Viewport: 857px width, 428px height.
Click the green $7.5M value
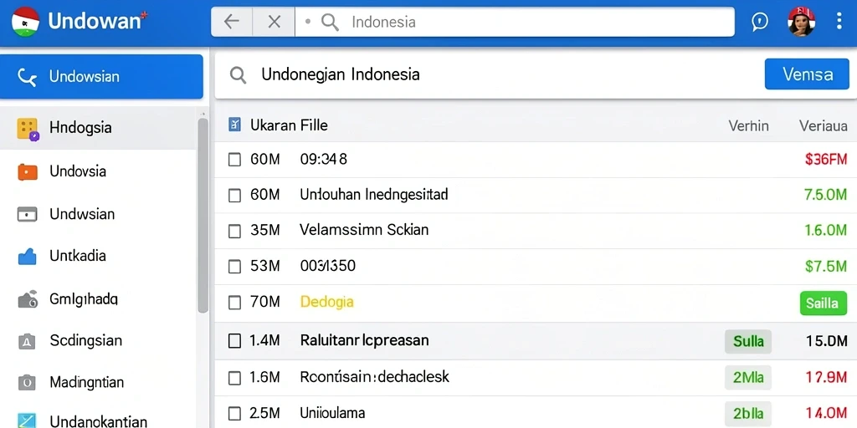[x=826, y=267]
